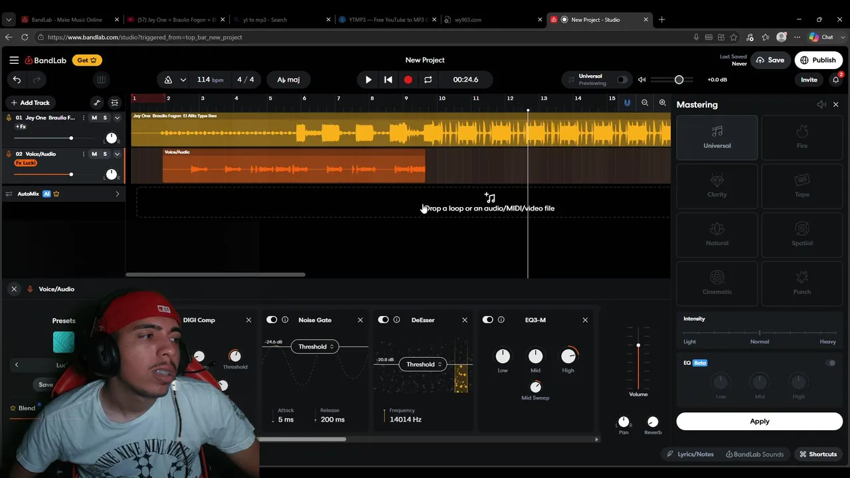Toggle loop cycle mode
This screenshot has height=478, width=850.
pyautogui.click(x=428, y=80)
